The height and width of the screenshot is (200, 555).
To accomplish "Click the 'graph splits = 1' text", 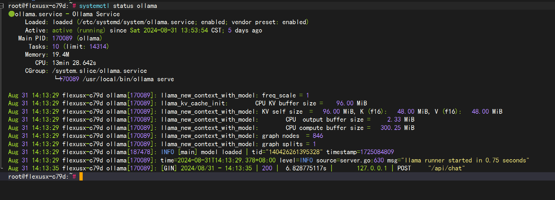I will pos(289,144).
